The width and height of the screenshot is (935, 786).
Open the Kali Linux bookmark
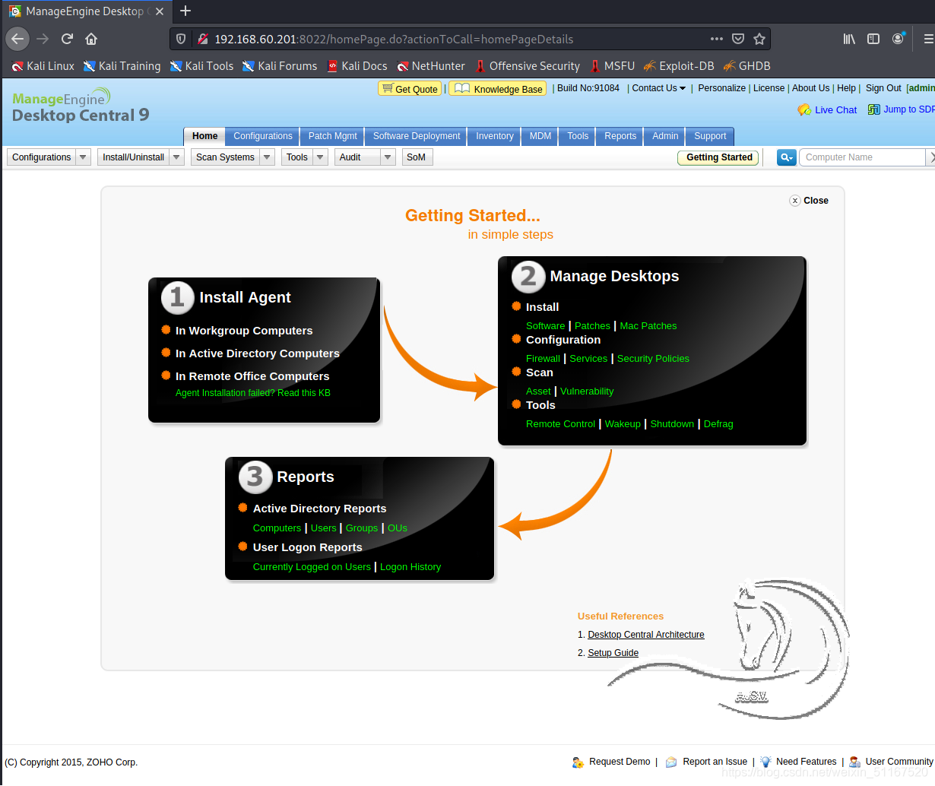pyautogui.click(x=43, y=66)
